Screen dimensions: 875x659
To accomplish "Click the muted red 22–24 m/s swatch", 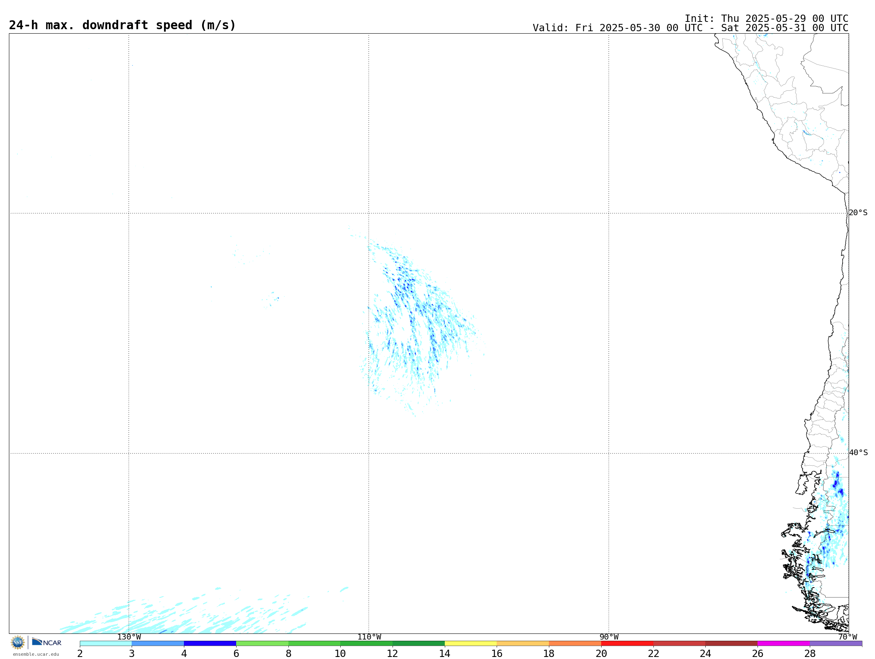I will 679,644.
